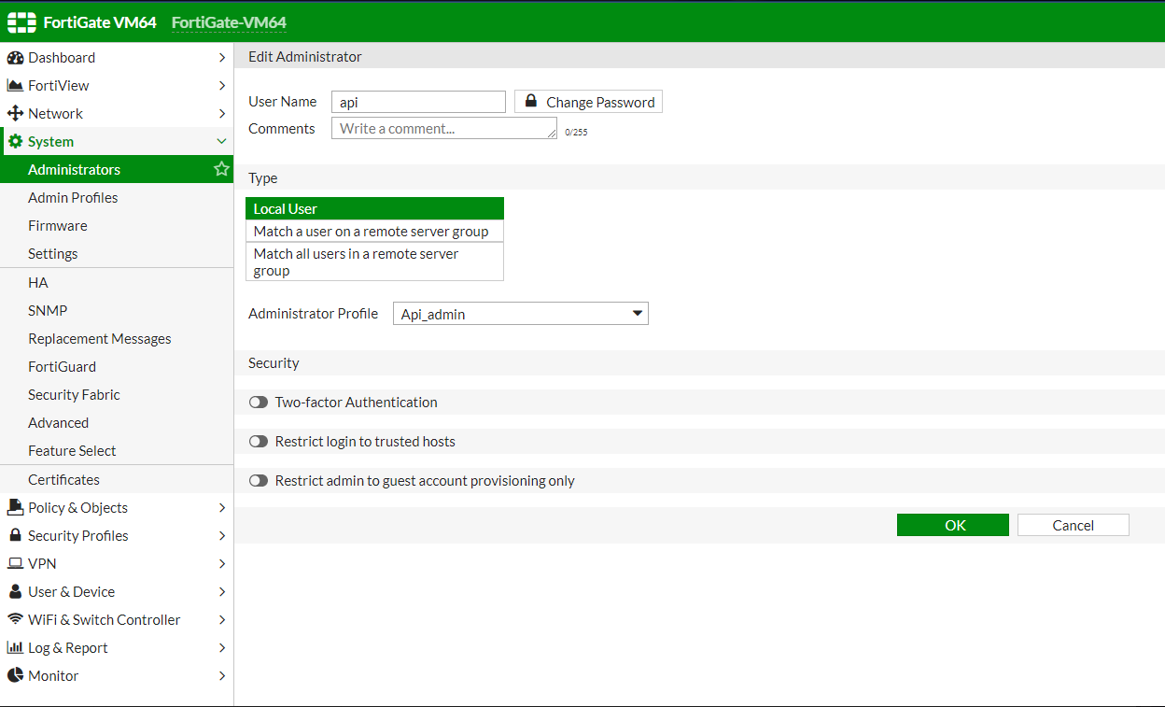Expand the Security Profiles chevron

click(x=222, y=536)
